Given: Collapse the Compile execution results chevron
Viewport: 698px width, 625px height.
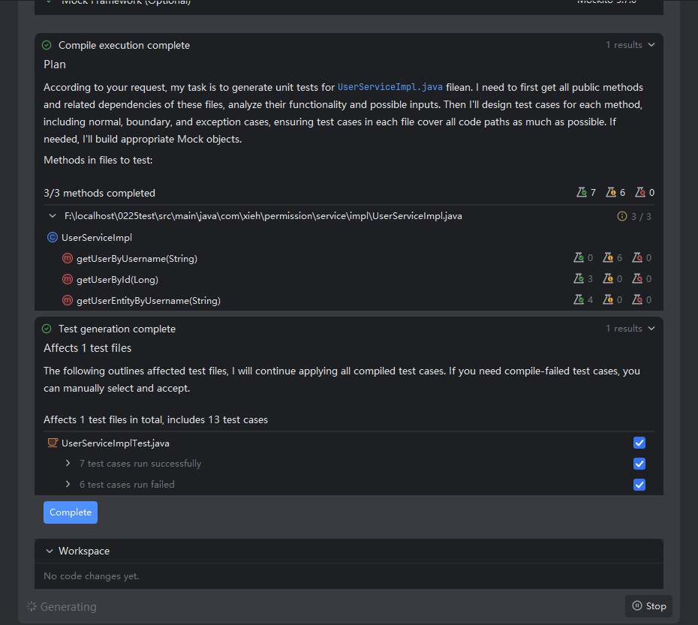Looking at the screenshot, I should (x=651, y=46).
